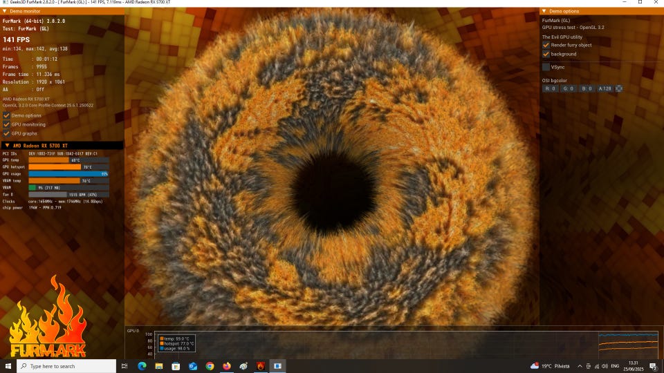Click the AA Off line
Viewport: 664px width, 373px height.
click(24, 89)
